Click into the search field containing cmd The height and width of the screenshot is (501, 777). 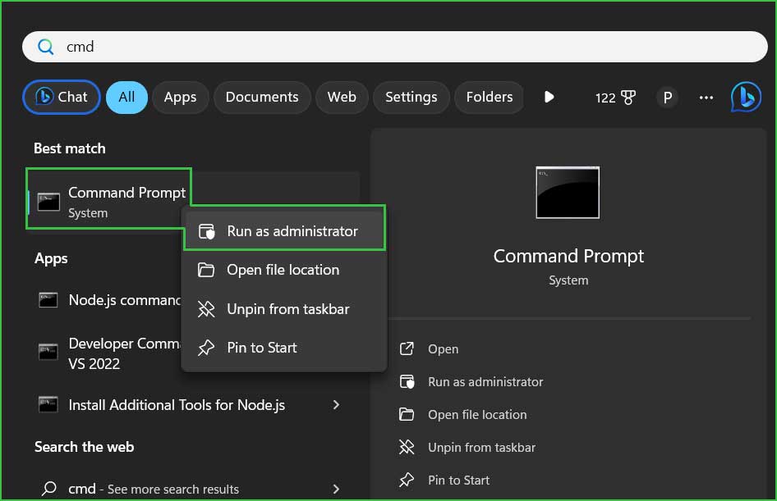point(394,47)
